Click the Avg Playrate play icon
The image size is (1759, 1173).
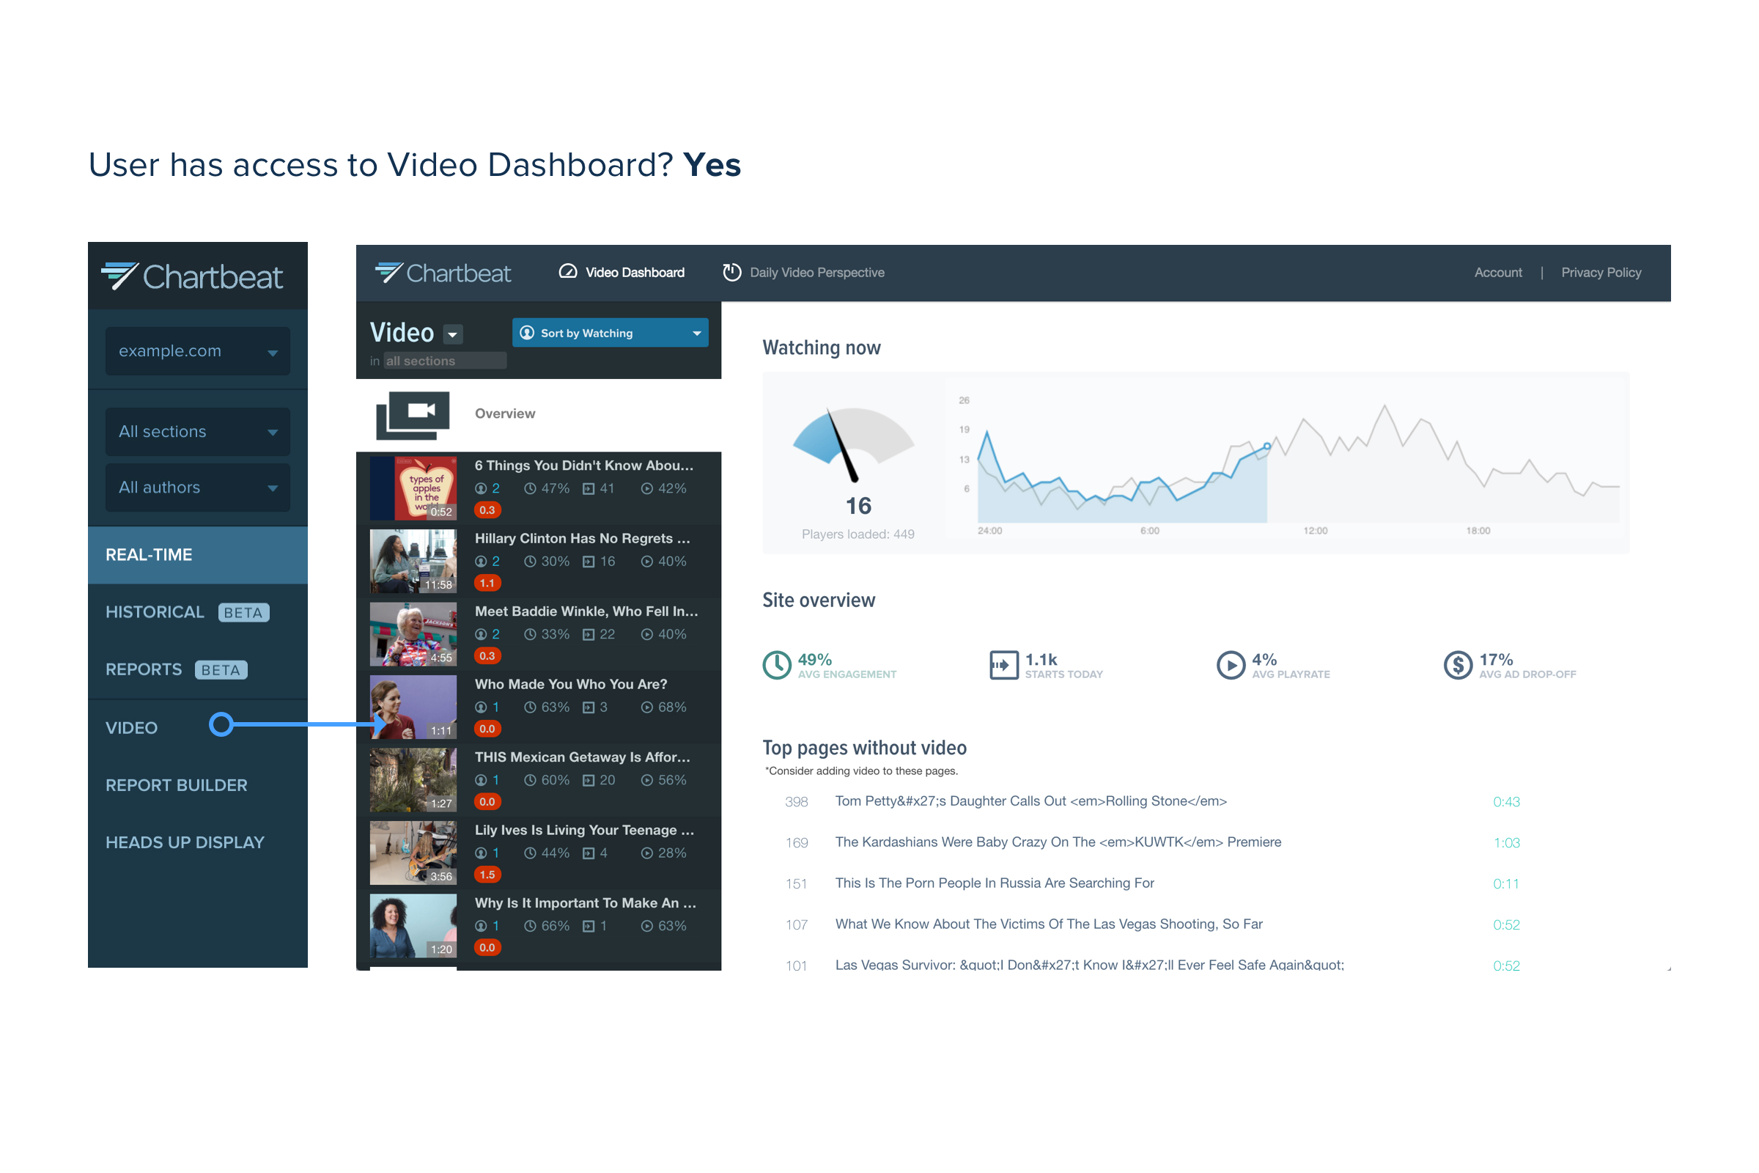coord(1231,665)
